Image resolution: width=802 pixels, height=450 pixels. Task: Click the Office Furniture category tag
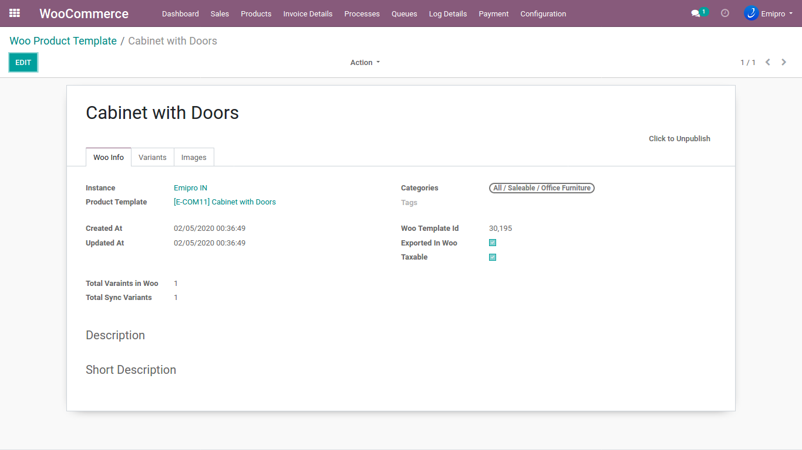click(542, 188)
